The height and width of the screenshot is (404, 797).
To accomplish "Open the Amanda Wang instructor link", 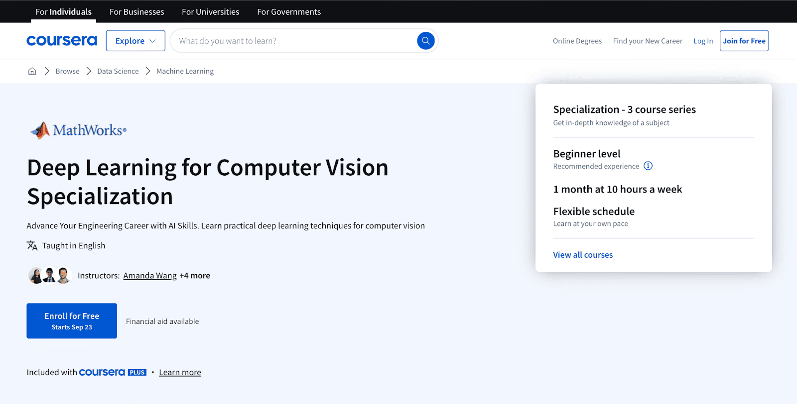I will coord(150,276).
